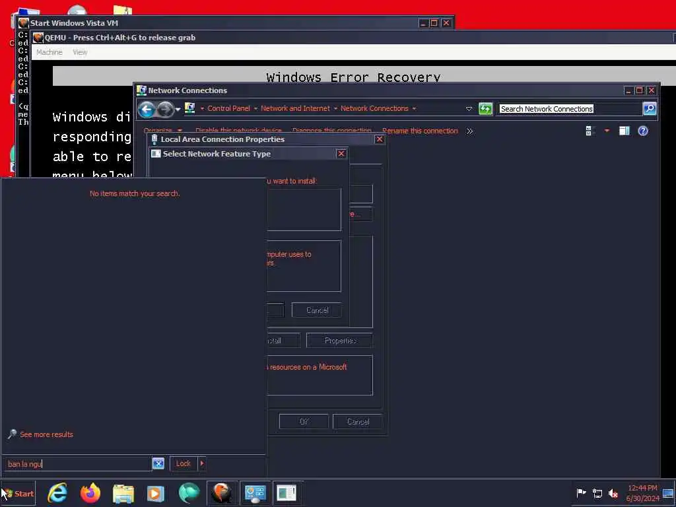Viewport: 676px width, 507px height.
Task: Open view options dropdown arrow
Action: pos(607,131)
